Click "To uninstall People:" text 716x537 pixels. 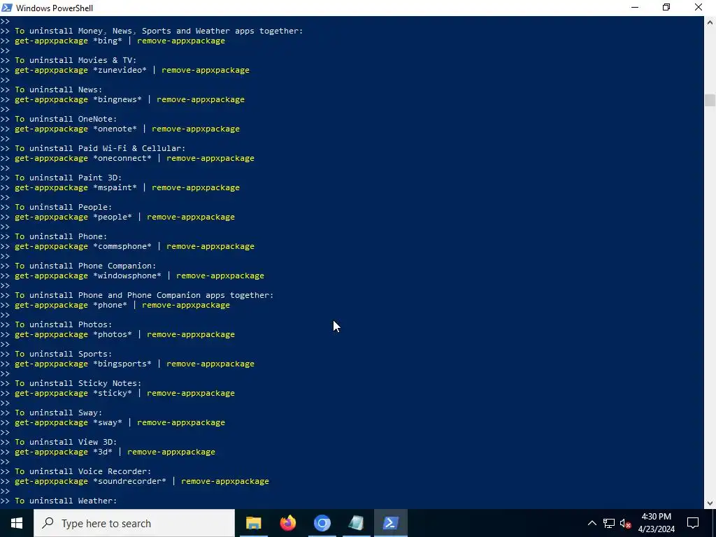click(64, 207)
